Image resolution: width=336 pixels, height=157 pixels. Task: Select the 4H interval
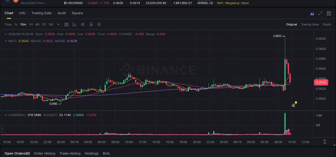point(37,24)
